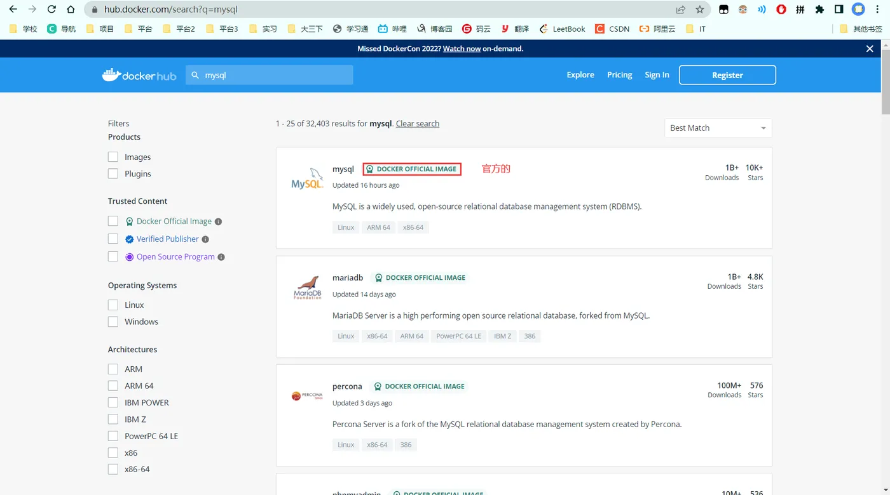Image resolution: width=890 pixels, height=495 pixels.
Task: Filter by Windows operating system
Action: [x=113, y=322]
